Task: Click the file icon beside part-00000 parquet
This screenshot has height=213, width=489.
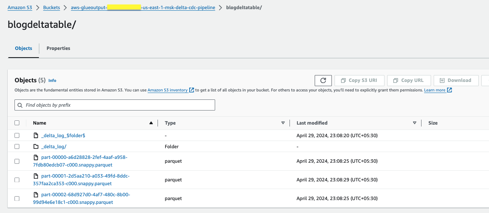Action: (36, 157)
